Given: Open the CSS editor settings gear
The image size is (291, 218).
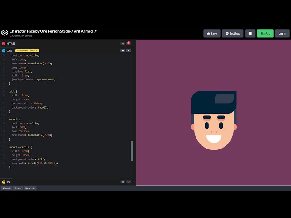Looking at the screenshot, I should 123,50.
